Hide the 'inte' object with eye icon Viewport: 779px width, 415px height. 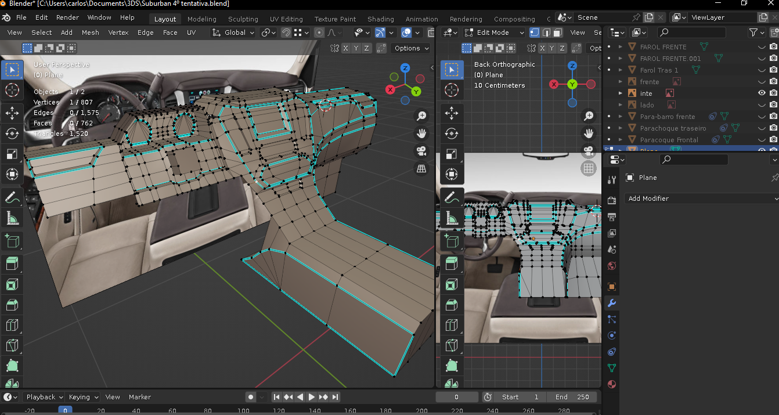(762, 93)
